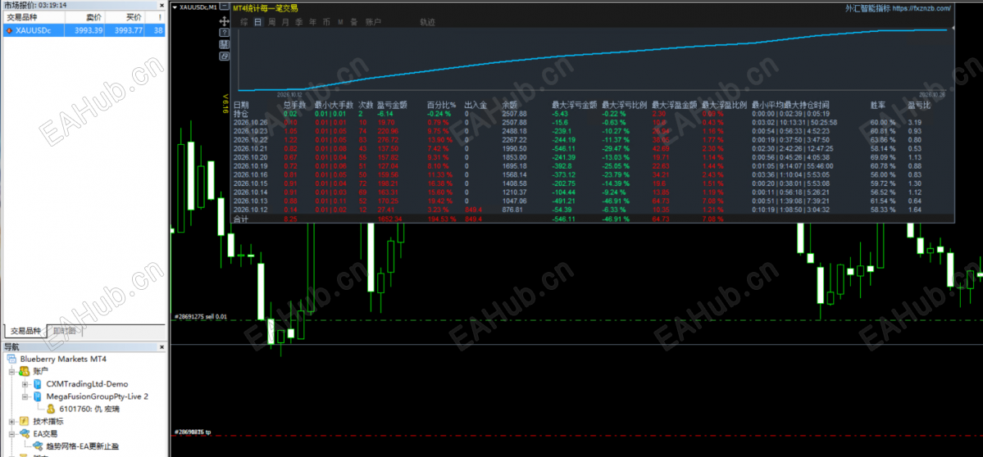The height and width of the screenshot is (457, 983).
Task: Expand the CXMTradingLtd-Demo node
Action: [x=25, y=384]
